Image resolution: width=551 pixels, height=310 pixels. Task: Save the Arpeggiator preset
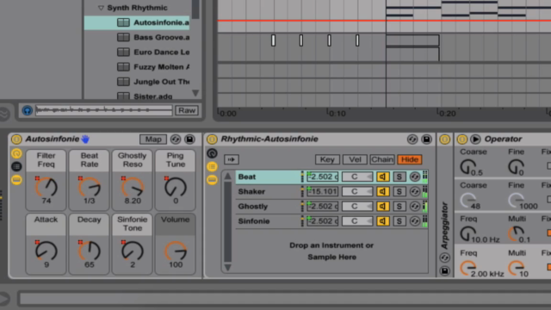(444, 271)
